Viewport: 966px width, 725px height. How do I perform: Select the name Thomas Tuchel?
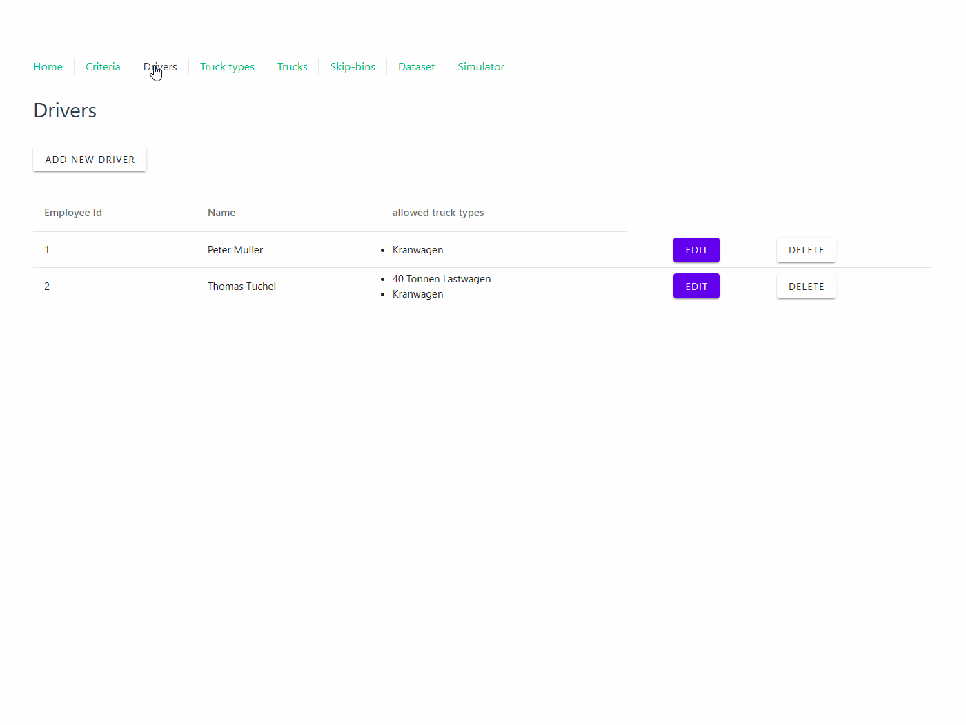point(241,287)
